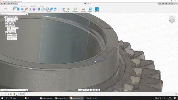This screenshot has width=178, height=100.
Task: Expand the Sketch2 node
Action: (x=6, y=34)
